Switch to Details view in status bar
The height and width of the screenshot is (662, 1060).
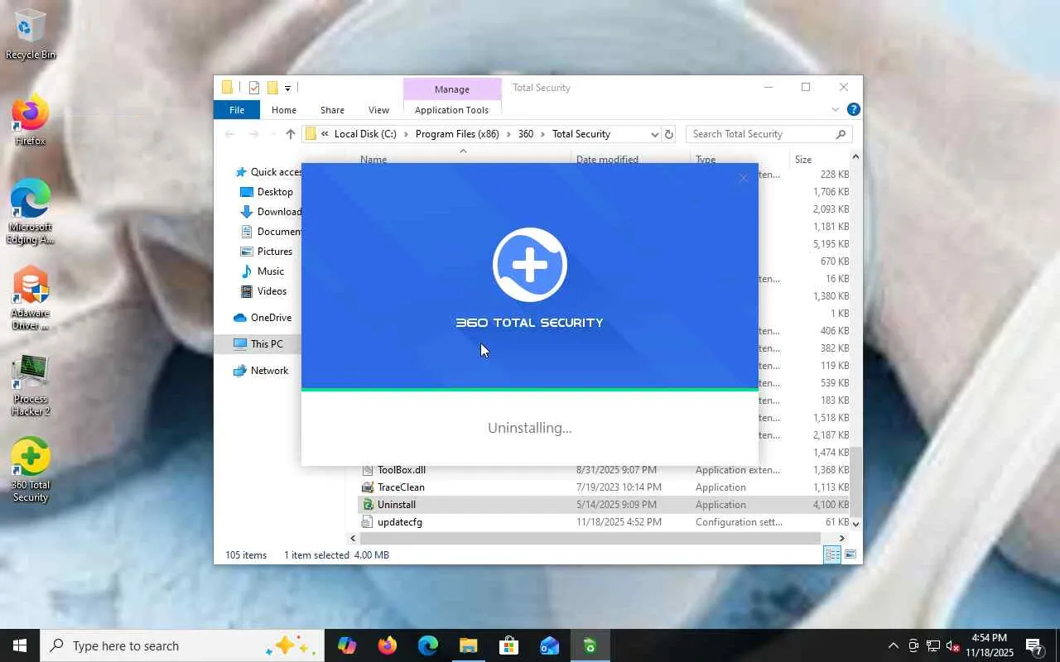(x=832, y=554)
